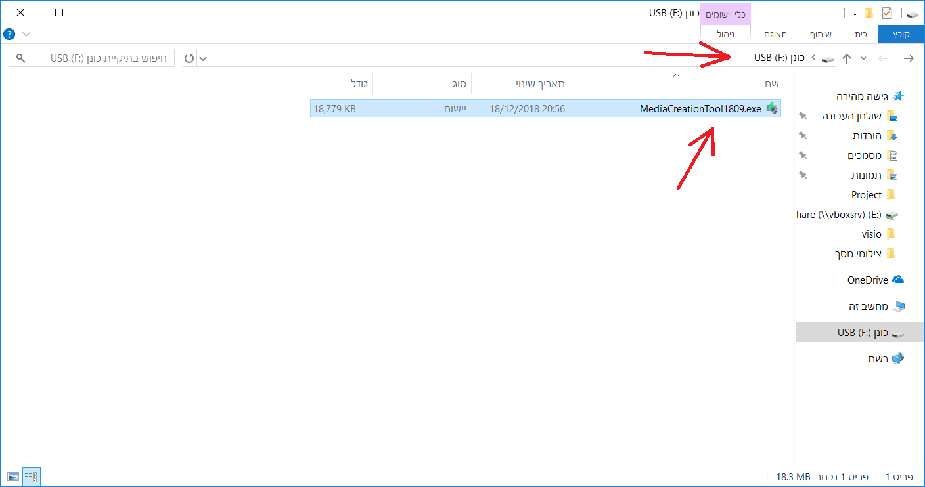Click the Desktop folder icon in sidebar
925x487 pixels.
tap(892, 116)
